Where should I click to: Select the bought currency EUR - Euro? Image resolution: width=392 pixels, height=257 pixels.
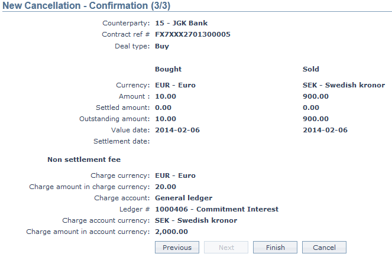coord(175,85)
